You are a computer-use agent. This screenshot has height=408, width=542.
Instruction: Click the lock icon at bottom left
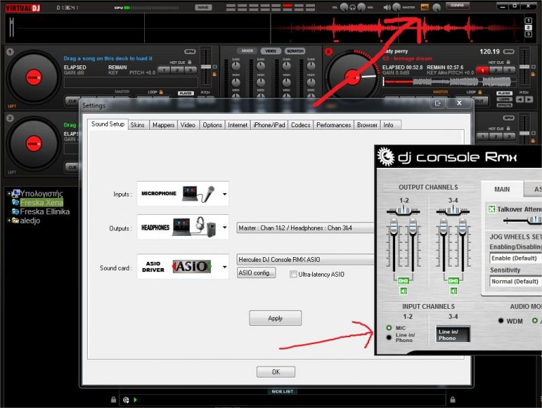(114, 400)
